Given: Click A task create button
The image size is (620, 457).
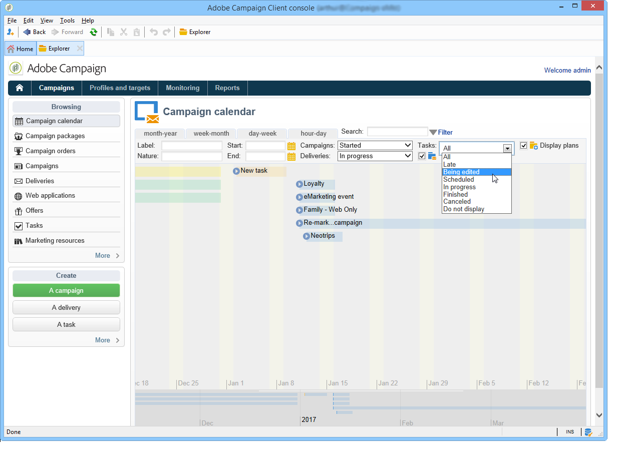Looking at the screenshot, I should [x=66, y=324].
